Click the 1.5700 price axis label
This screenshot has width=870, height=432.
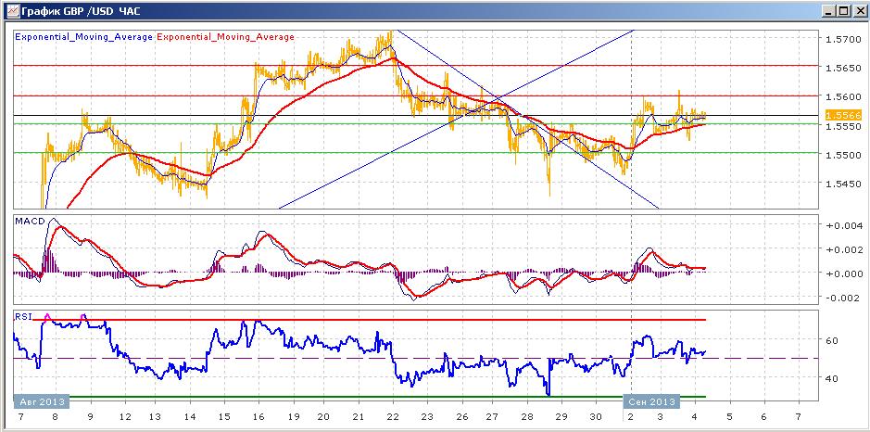click(841, 40)
